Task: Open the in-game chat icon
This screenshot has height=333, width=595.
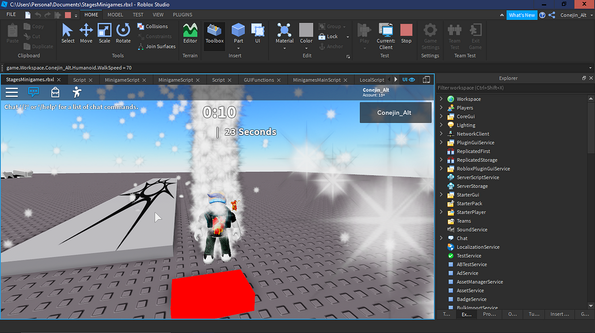Action: pos(33,92)
